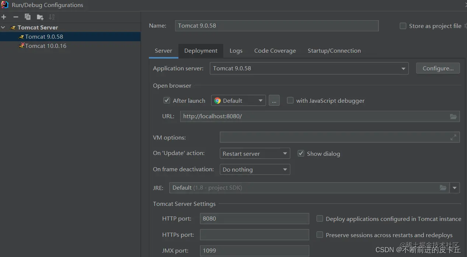Enable deploy applications configured in Tomcat instance
Screen dimensions: 467x257
(x=320, y=219)
